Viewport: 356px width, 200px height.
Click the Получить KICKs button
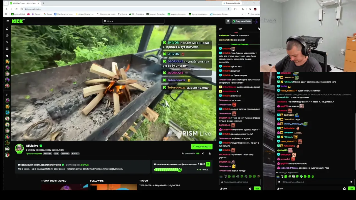click(242, 21)
